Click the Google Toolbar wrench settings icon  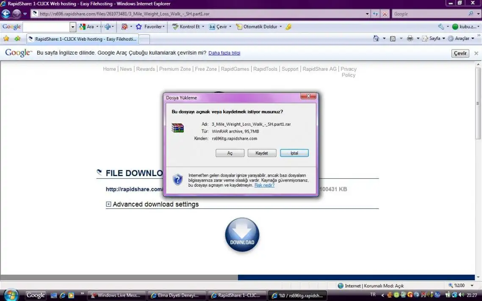[x=441, y=27]
